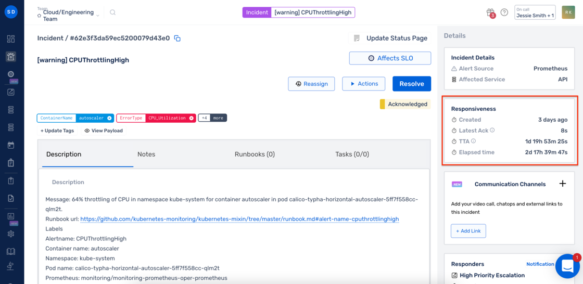Remove the ErrorType CPU_Utilization tag

[191, 118]
